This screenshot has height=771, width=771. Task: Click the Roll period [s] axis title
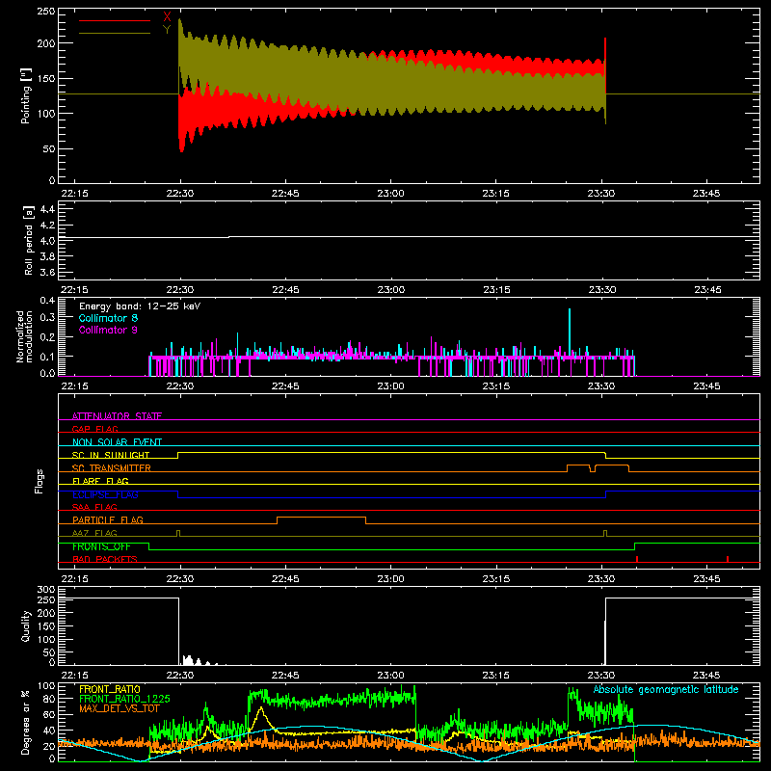[28, 240]
